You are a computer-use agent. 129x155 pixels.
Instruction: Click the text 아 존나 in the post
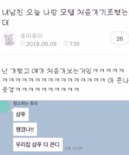[x=118, y=80]
